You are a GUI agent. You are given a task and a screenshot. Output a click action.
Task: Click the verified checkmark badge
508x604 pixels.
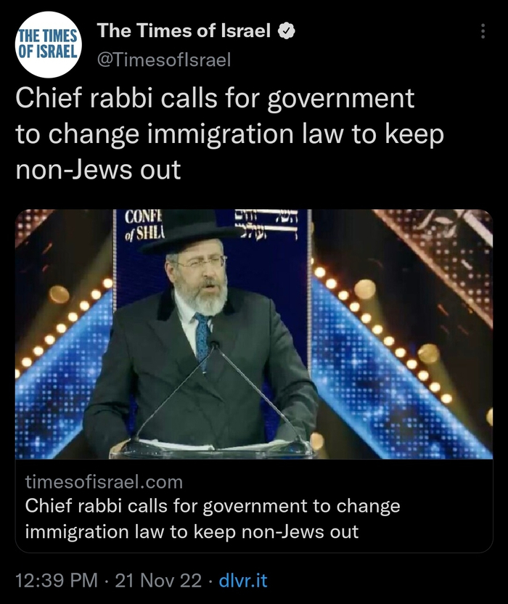click(287, 31)
